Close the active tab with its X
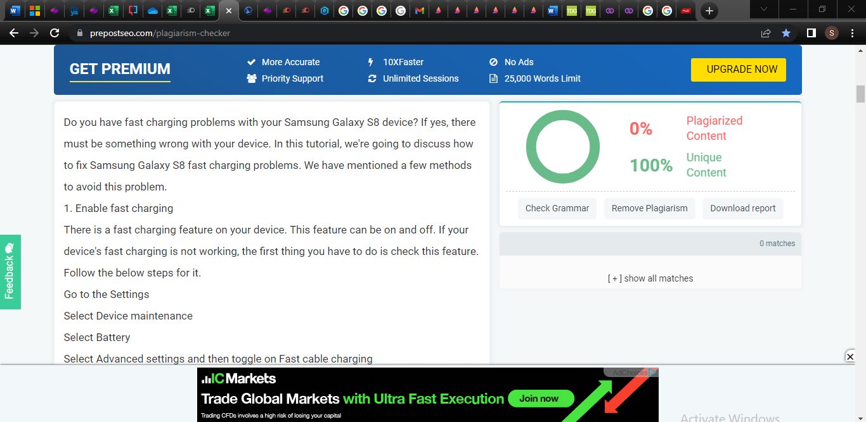Viewport: 866px width, 422px height. click(229, 11)
